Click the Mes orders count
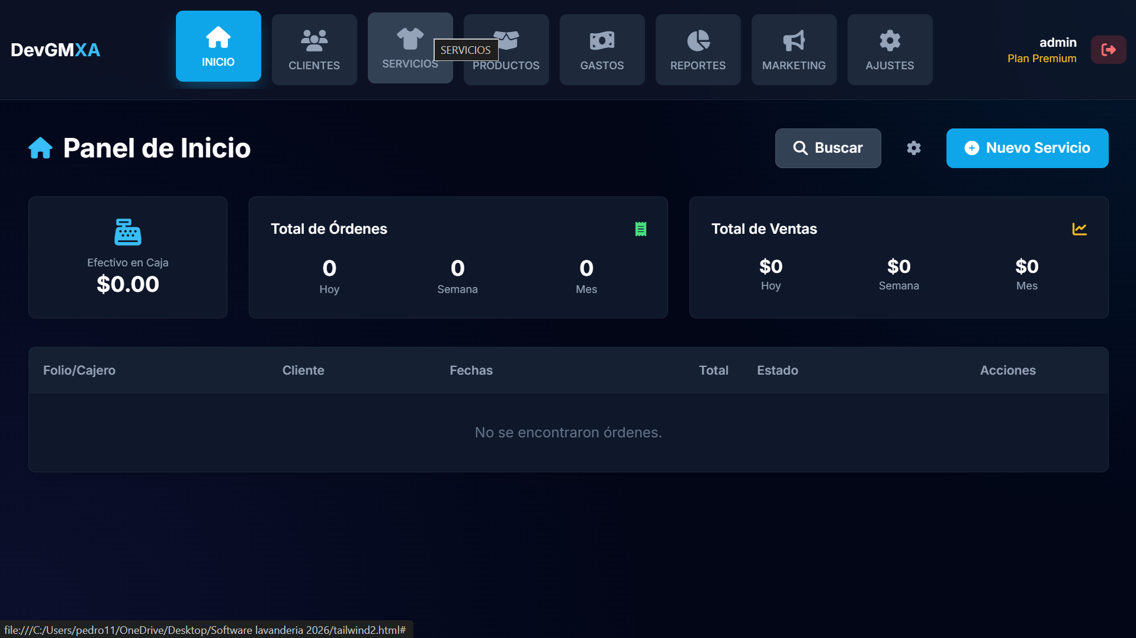The image size is (1136, 638). point(586,269)
